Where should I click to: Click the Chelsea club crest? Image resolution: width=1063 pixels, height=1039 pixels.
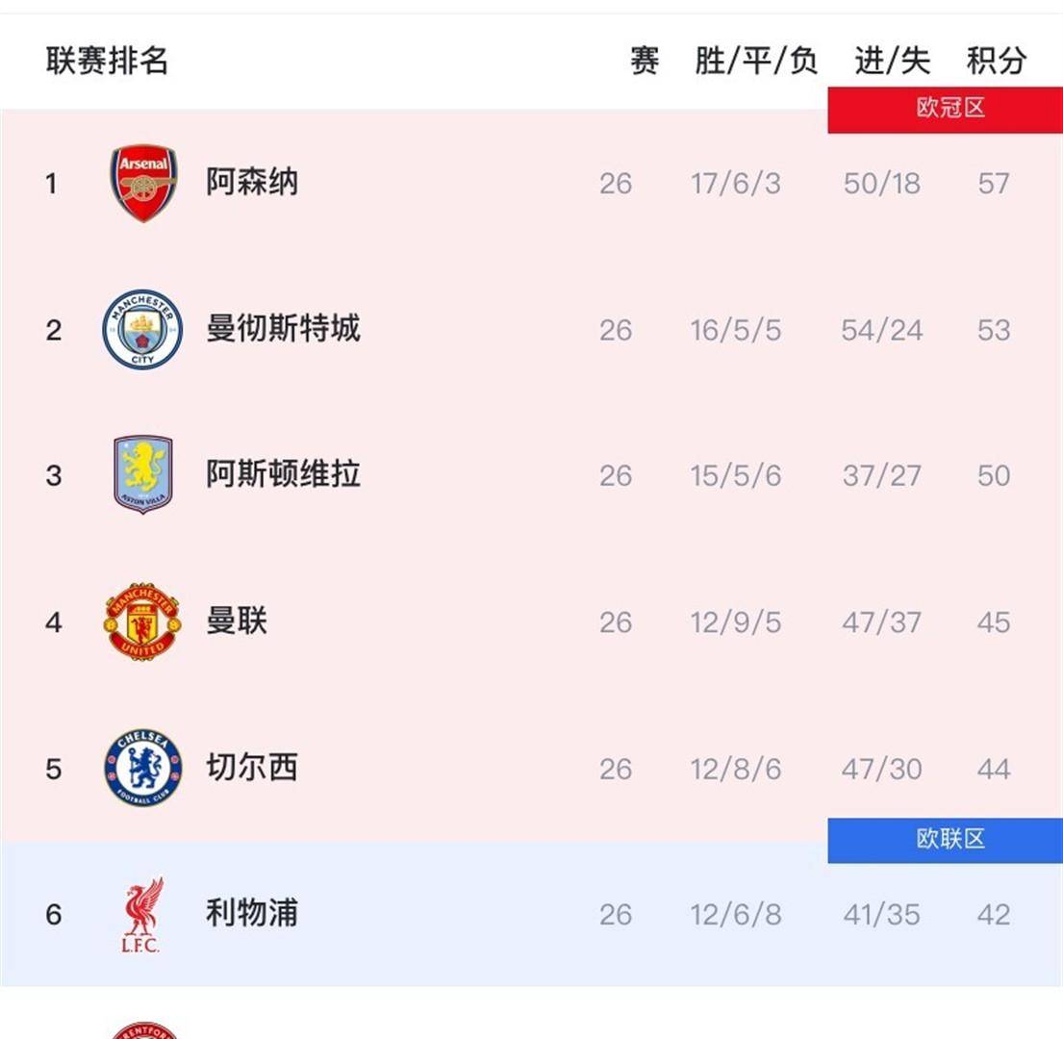(x=142, y=769)
